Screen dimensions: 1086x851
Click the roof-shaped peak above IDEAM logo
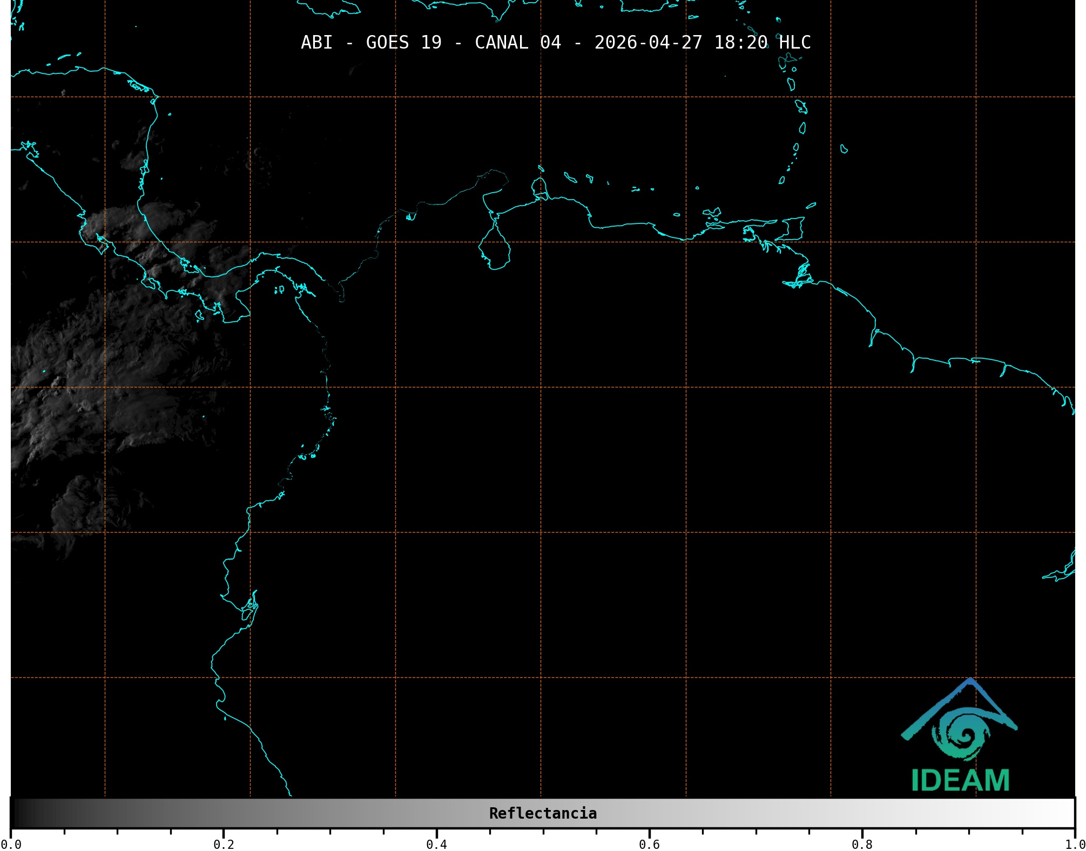pos(970,682)
